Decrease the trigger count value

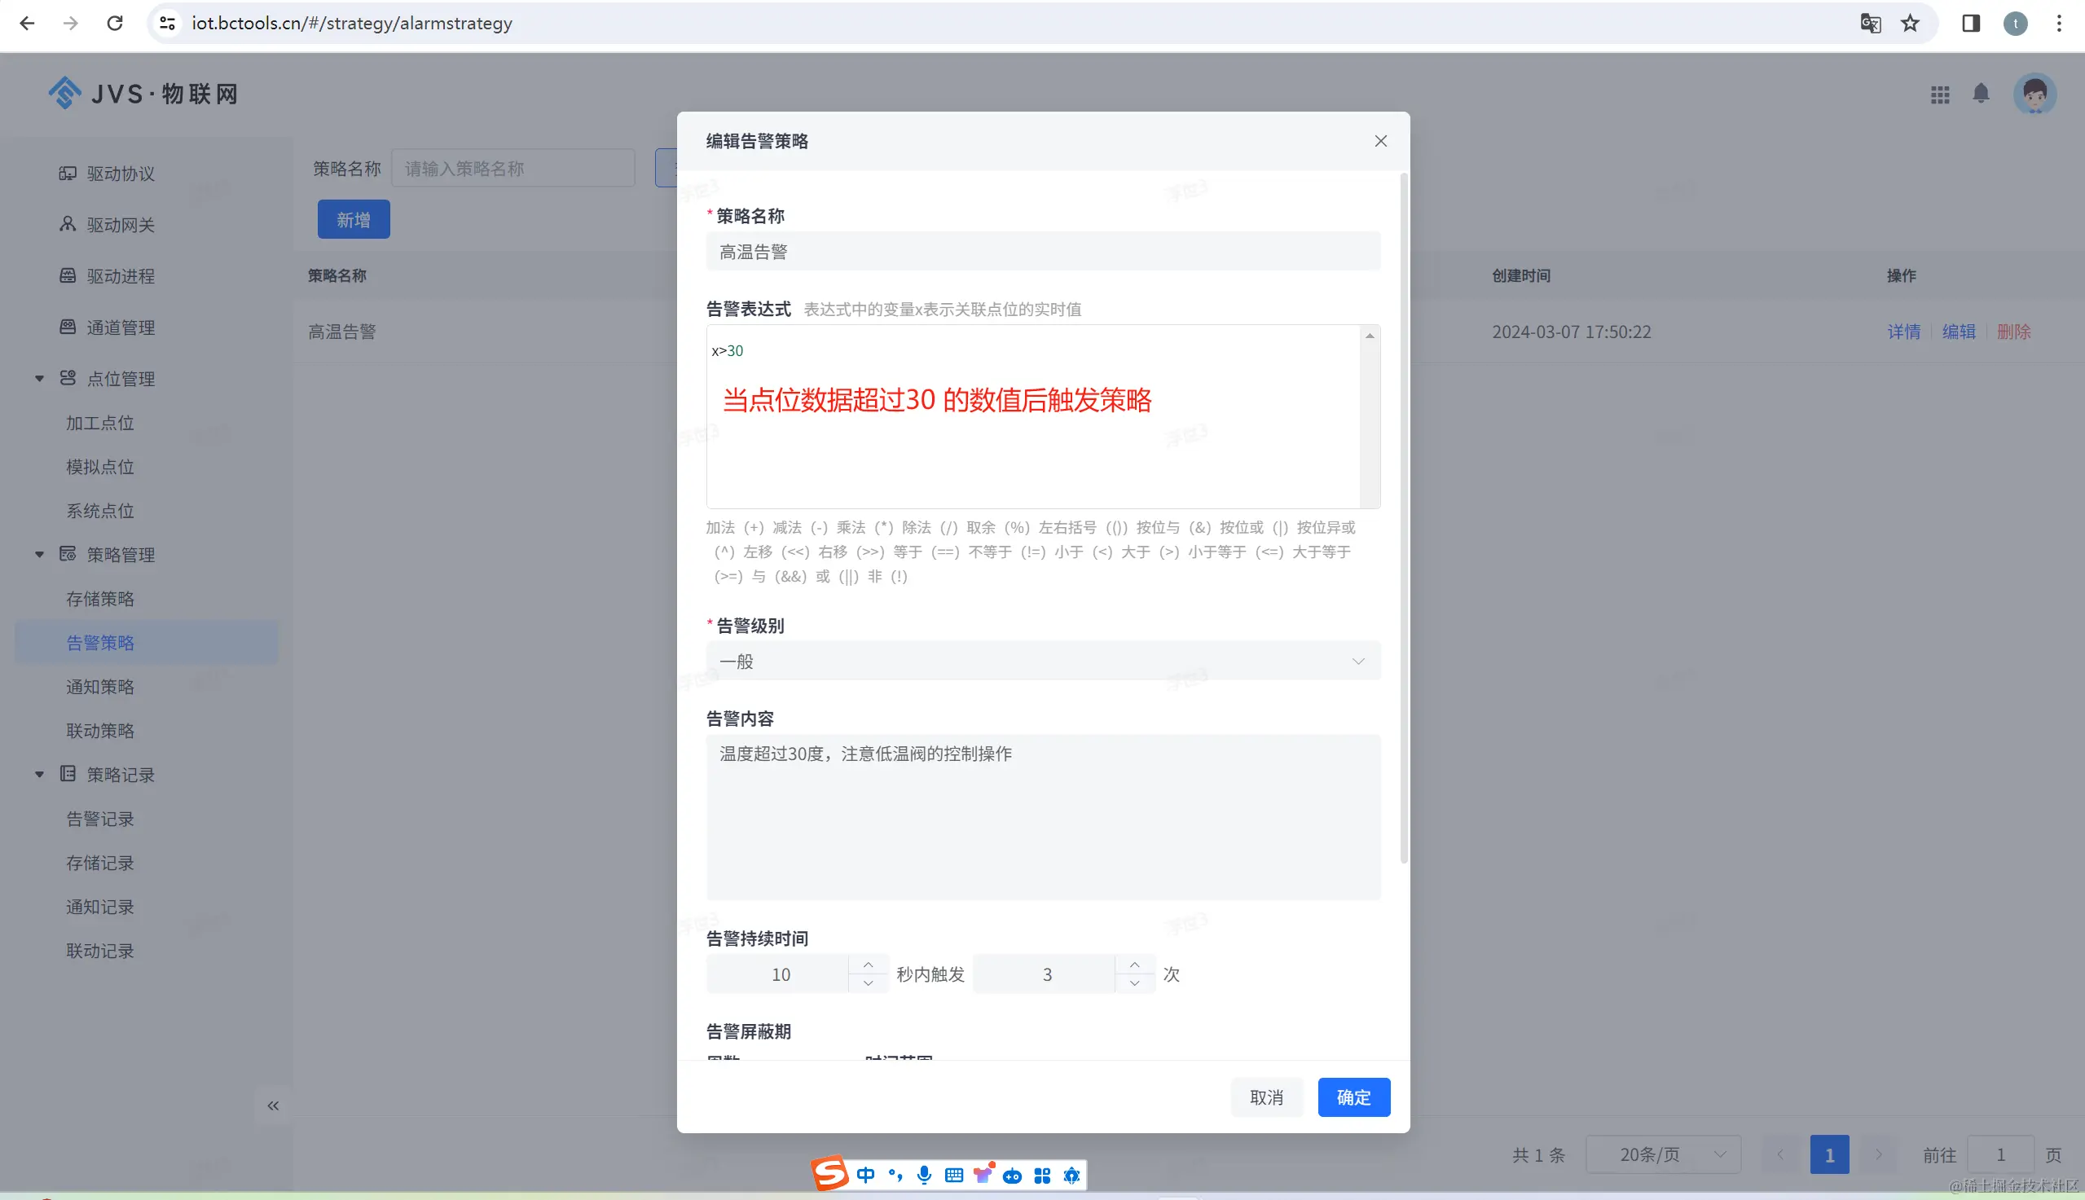1134,983
